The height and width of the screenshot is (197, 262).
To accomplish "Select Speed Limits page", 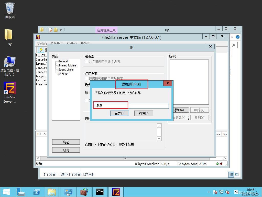I will (x=66, y=70).
